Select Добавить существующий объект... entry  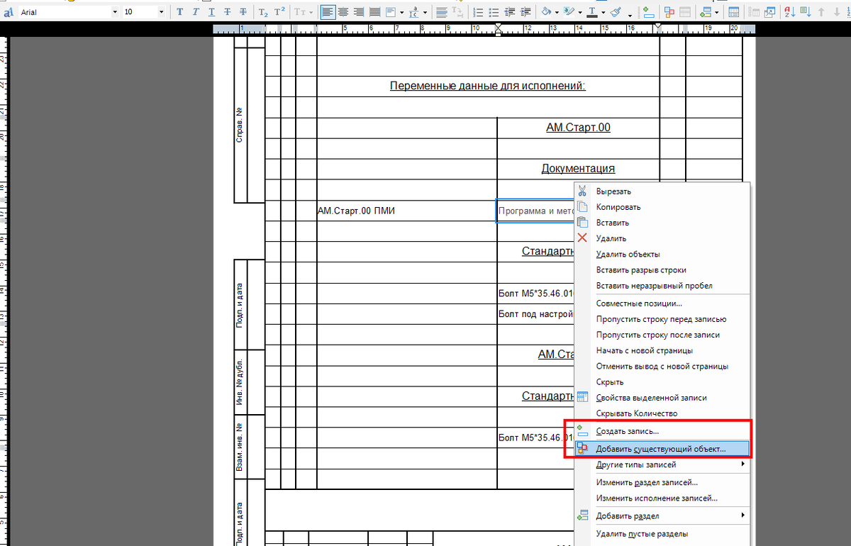coord(662,449)
